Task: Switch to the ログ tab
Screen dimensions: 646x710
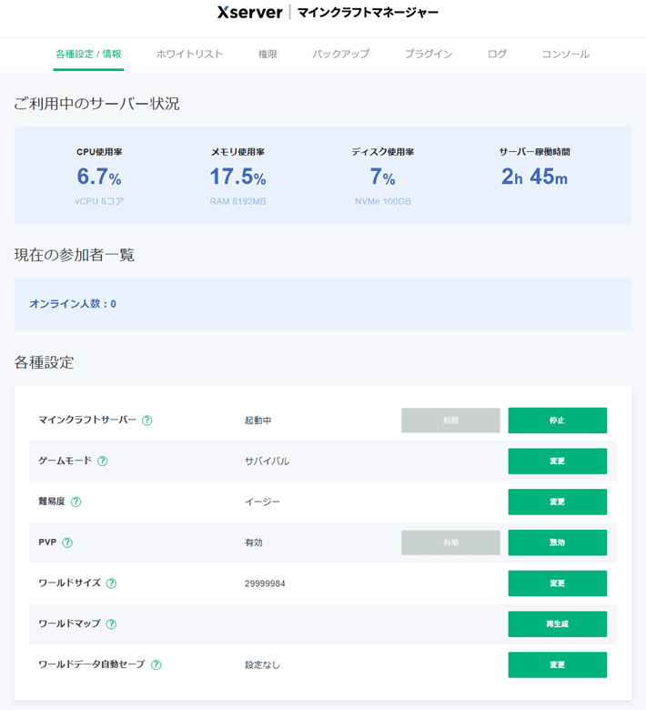Action: (x=497, y=55)
